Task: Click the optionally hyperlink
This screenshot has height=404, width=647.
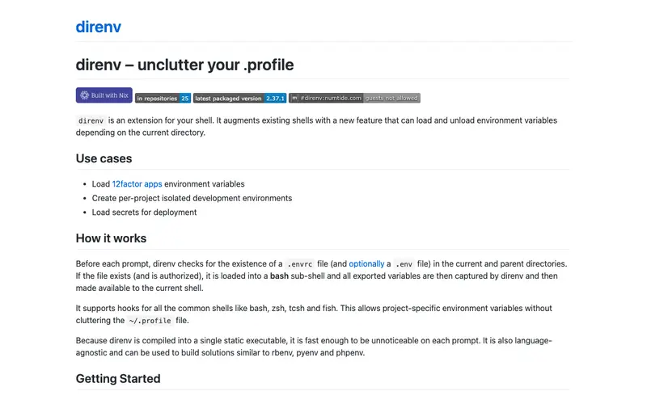Action: click(366, 264)
